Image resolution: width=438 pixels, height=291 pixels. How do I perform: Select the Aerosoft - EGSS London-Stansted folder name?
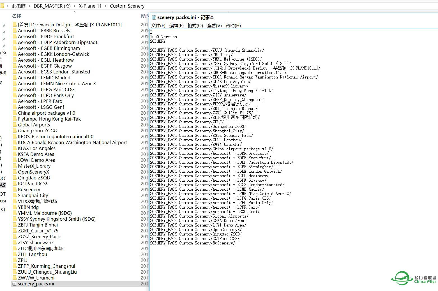[54, 72]
